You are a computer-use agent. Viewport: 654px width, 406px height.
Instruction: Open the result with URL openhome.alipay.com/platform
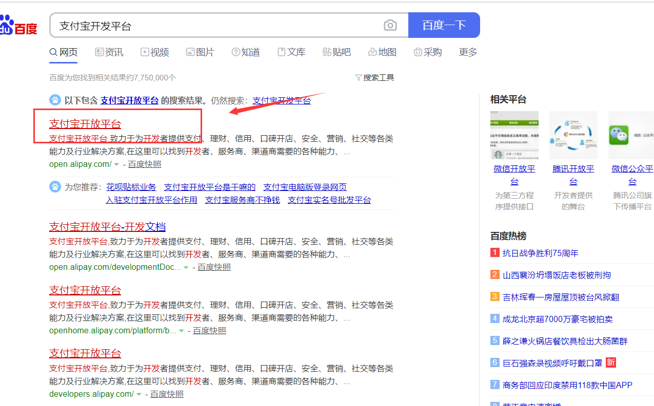click(x=85, y=290)
